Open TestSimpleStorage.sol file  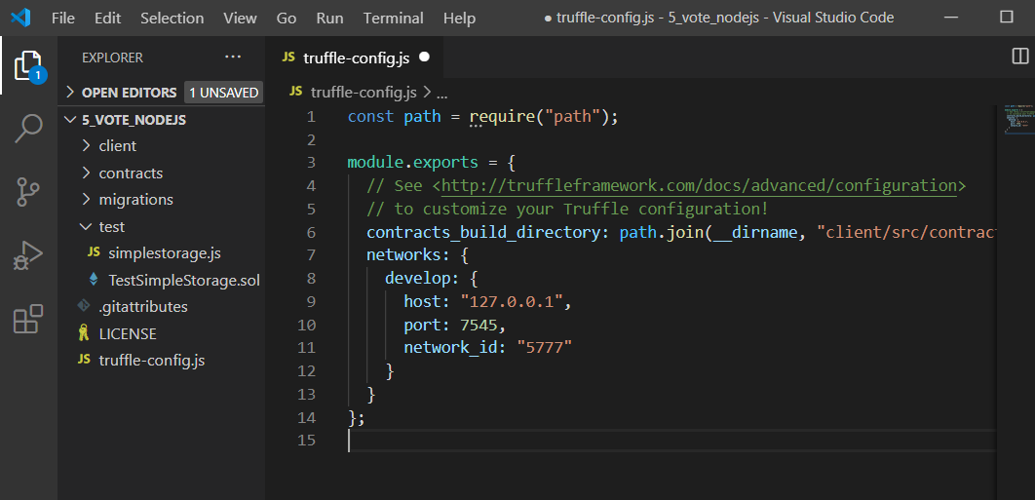pyautogui.click(x=161, y=280)
